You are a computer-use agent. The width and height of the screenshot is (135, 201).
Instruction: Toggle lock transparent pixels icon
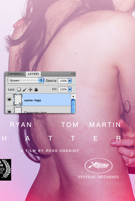tap(19, 89)
